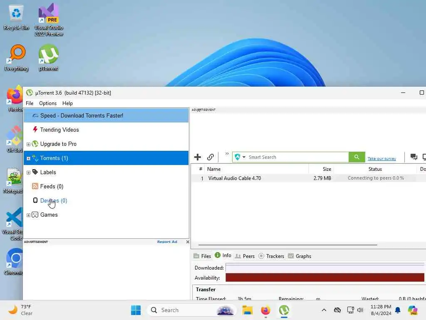426x320 pixels.
Task: Open the µTorrent desktop shortcut
Action: point(49,58)
